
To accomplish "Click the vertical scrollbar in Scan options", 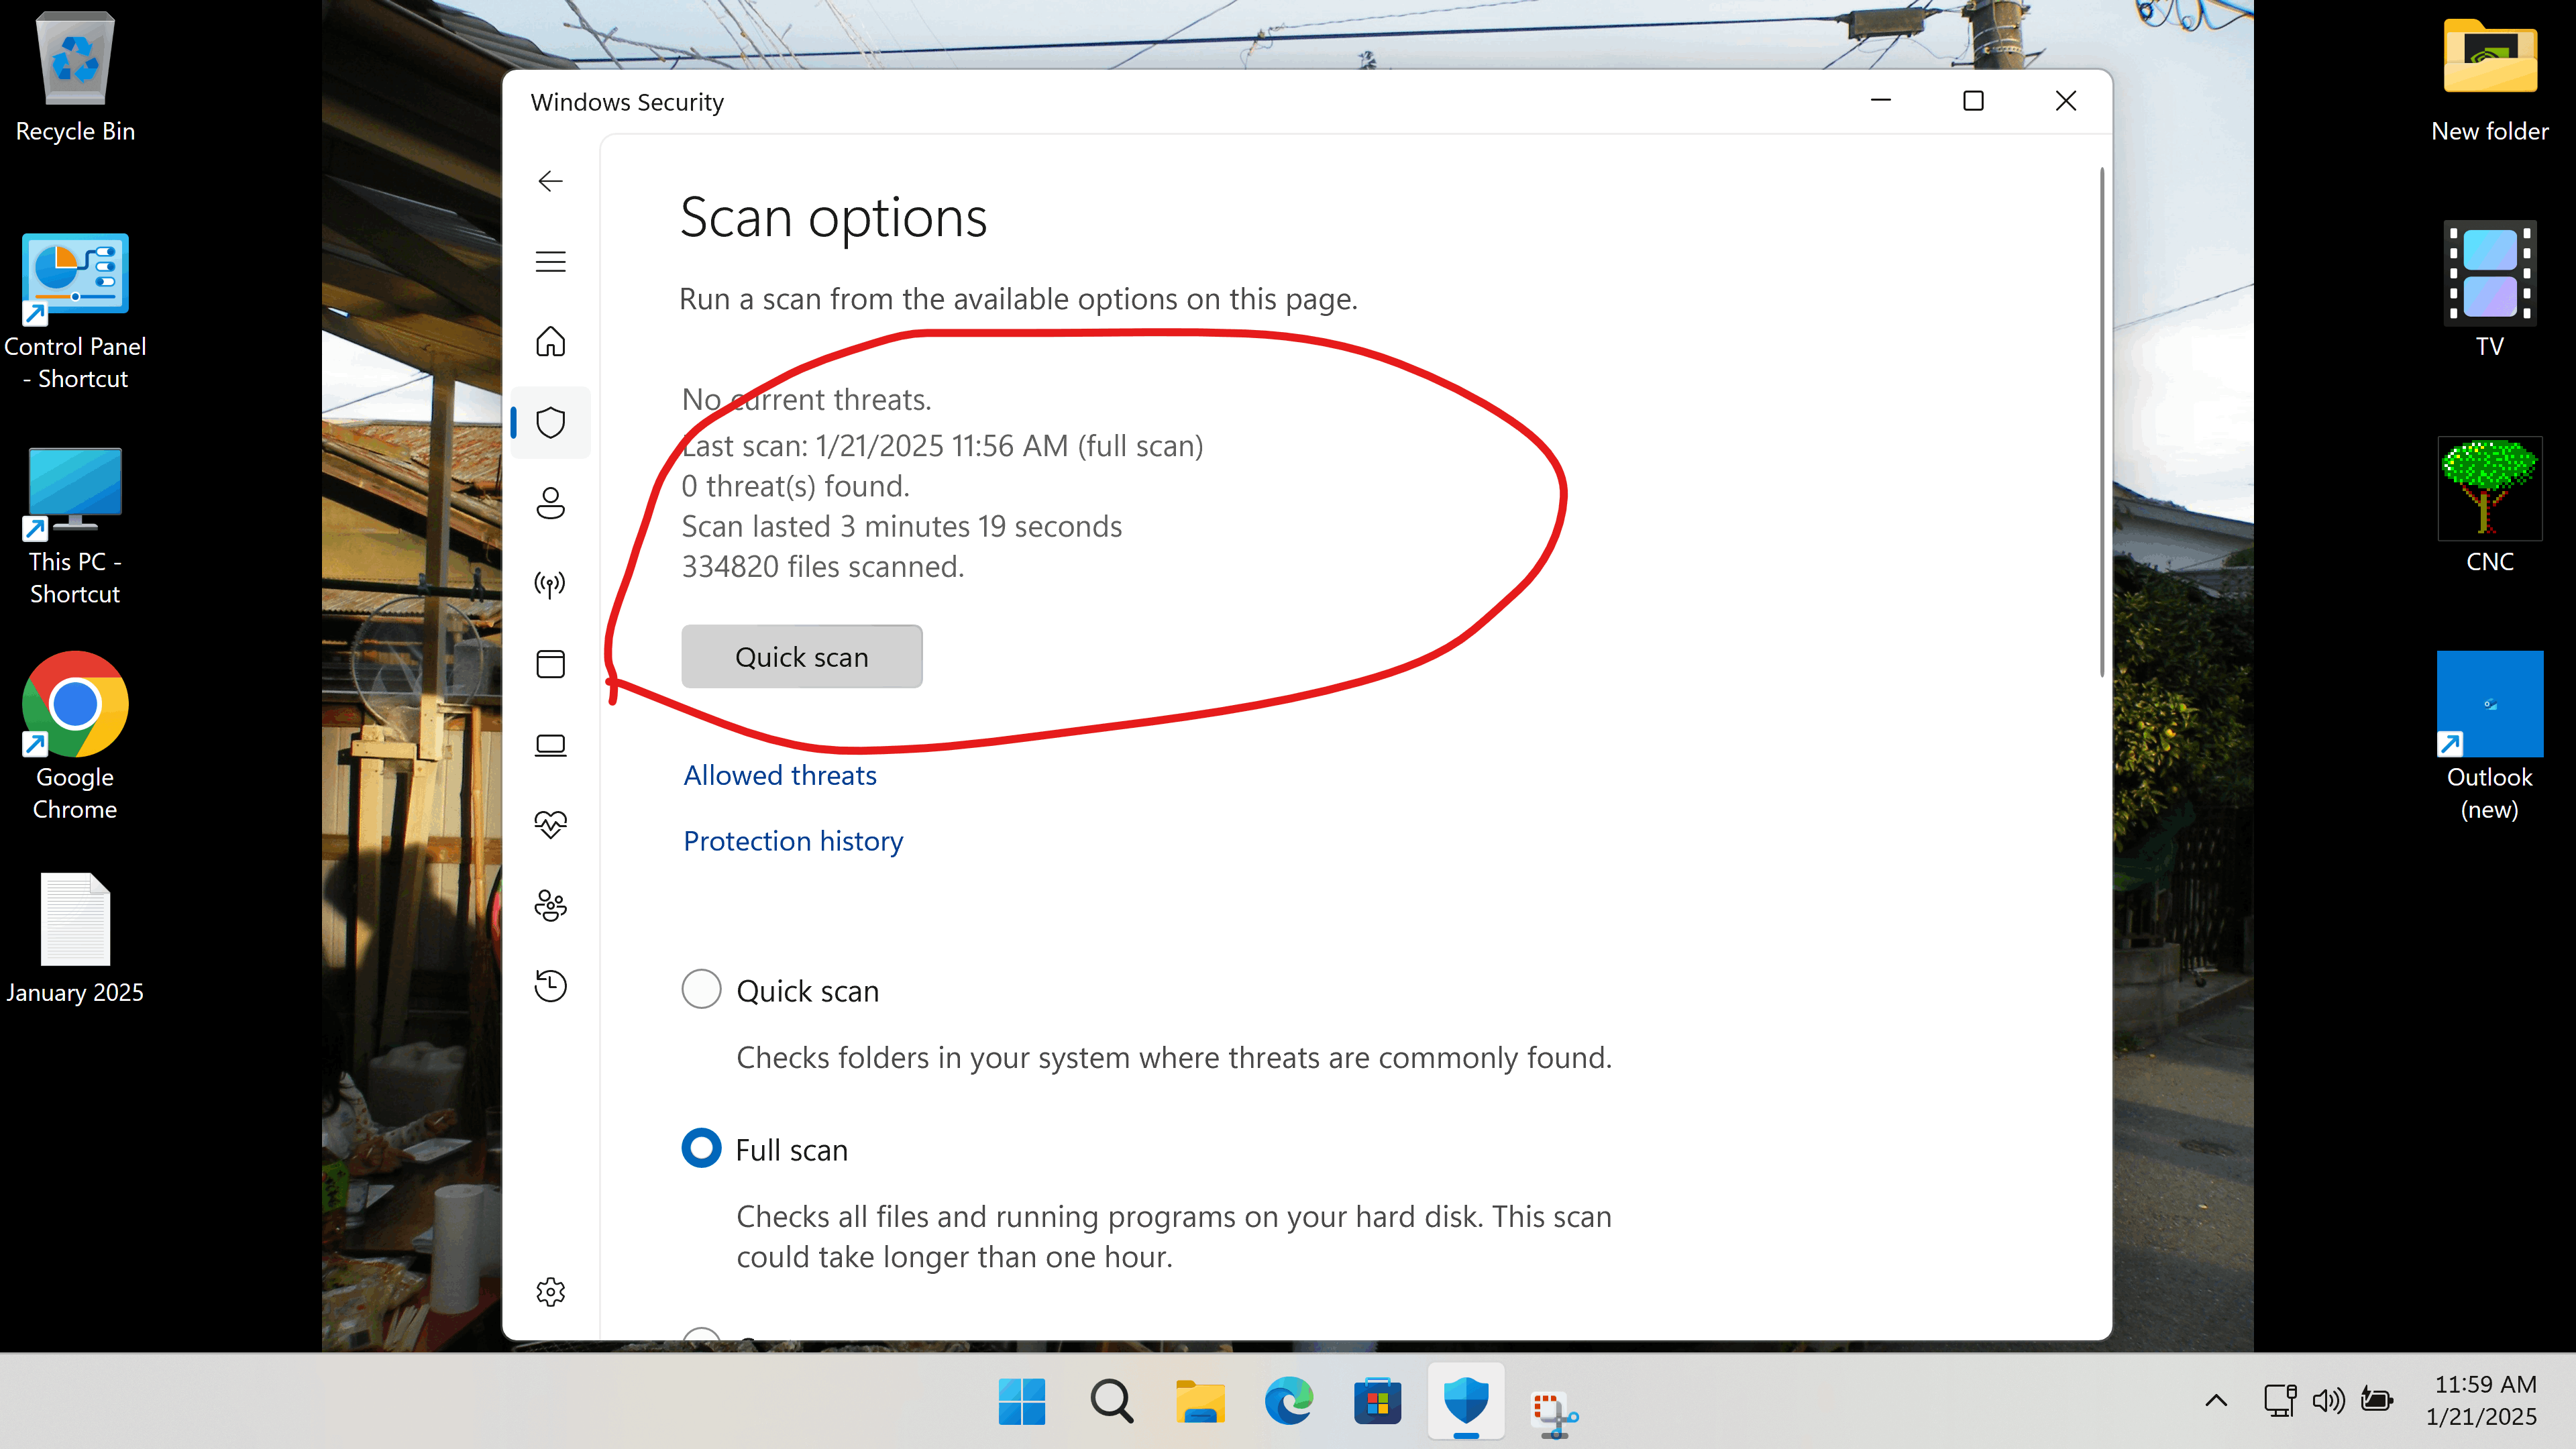I will point(2102,420).
